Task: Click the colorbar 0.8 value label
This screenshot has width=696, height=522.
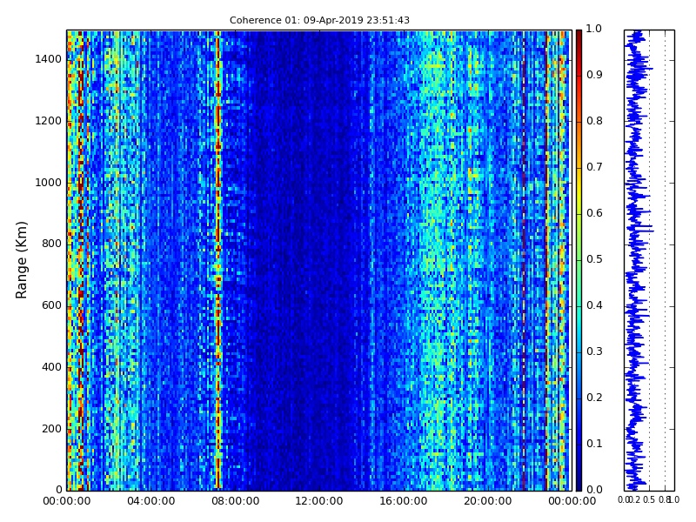Action: 594,121
